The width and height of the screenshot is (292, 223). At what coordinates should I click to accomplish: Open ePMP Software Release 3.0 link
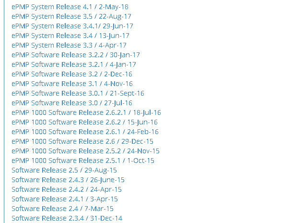click(72, 103)
